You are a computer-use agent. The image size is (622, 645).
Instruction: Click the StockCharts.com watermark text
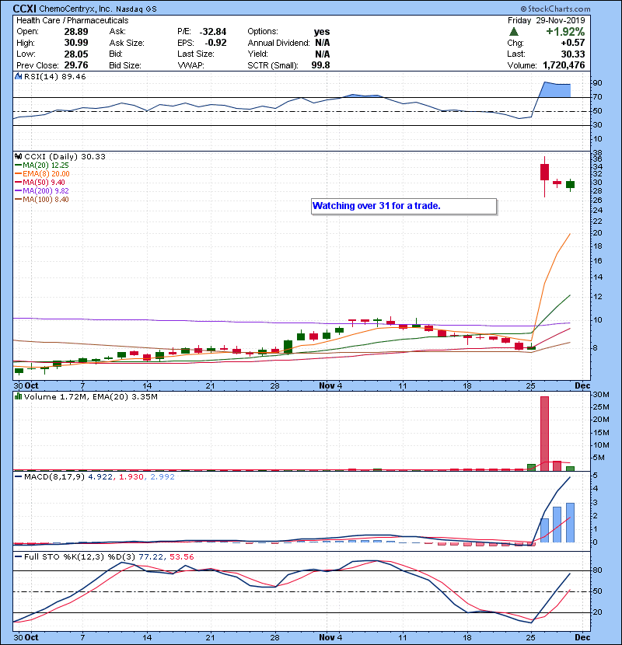pyautogui.click(x=555, y=9)
